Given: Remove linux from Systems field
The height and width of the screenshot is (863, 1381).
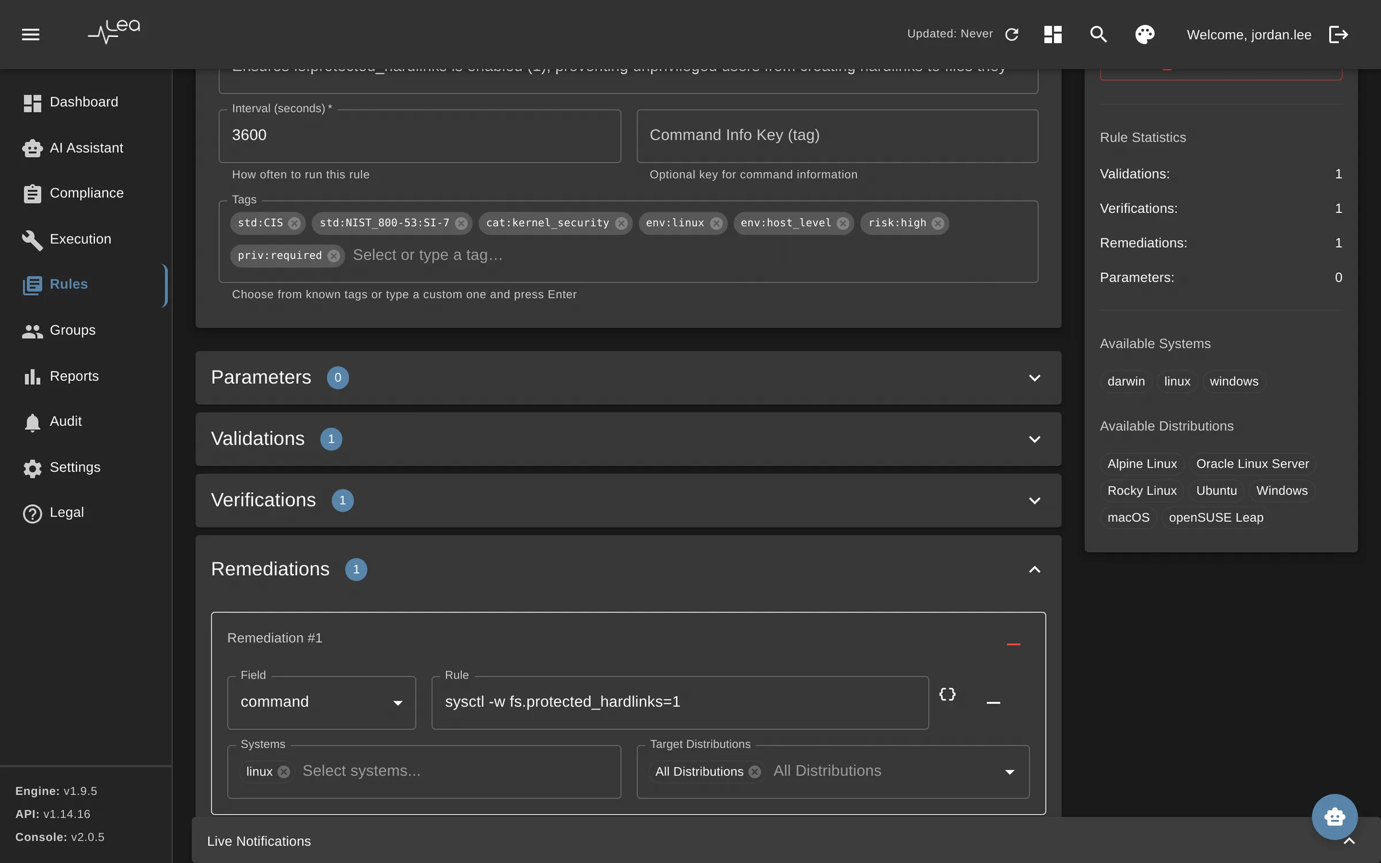Looking at the screenshot, I should (284, 772).
